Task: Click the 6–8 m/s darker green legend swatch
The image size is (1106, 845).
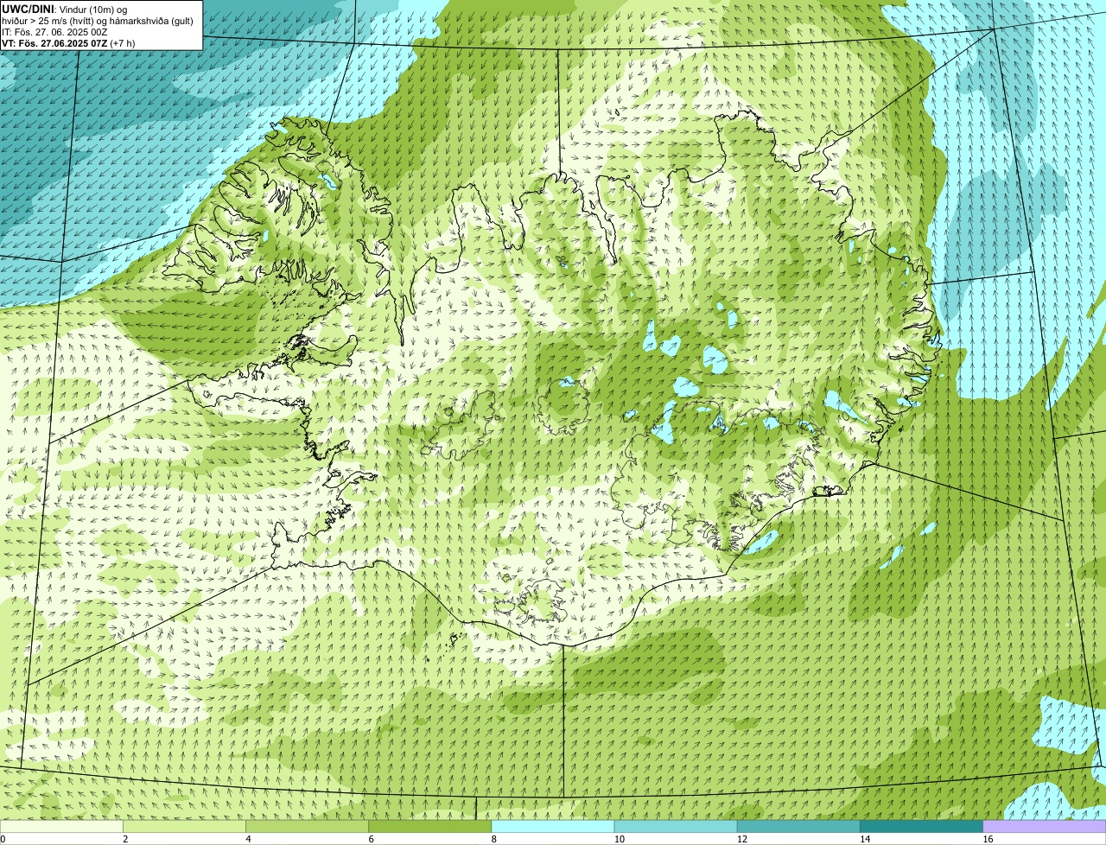Action: coord(430,826)
